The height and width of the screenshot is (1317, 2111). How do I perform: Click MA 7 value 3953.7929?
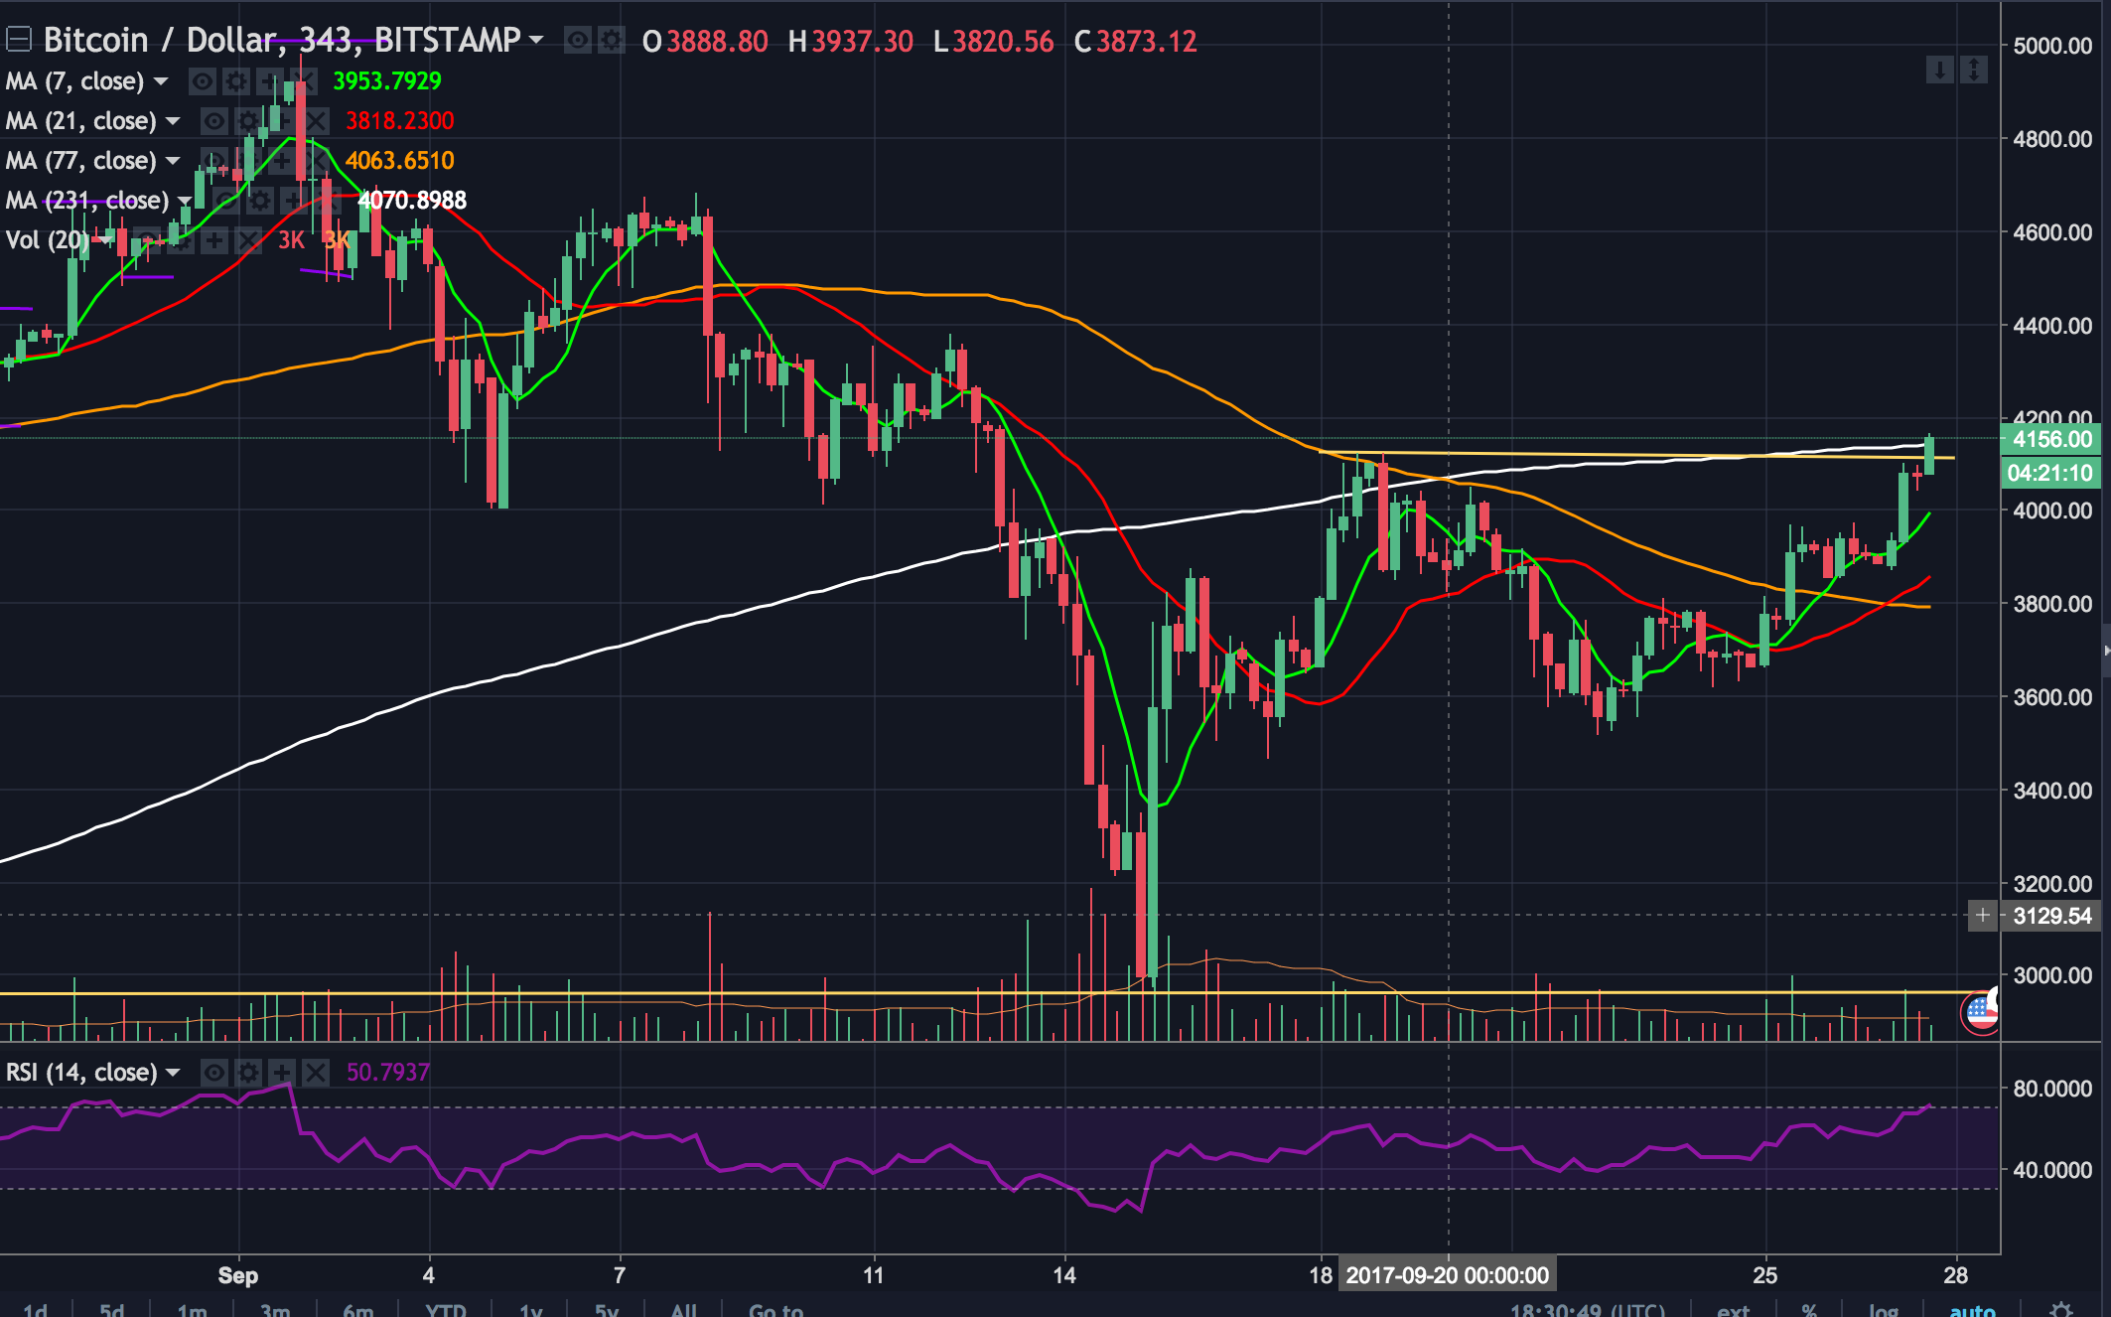click(387, 80)
